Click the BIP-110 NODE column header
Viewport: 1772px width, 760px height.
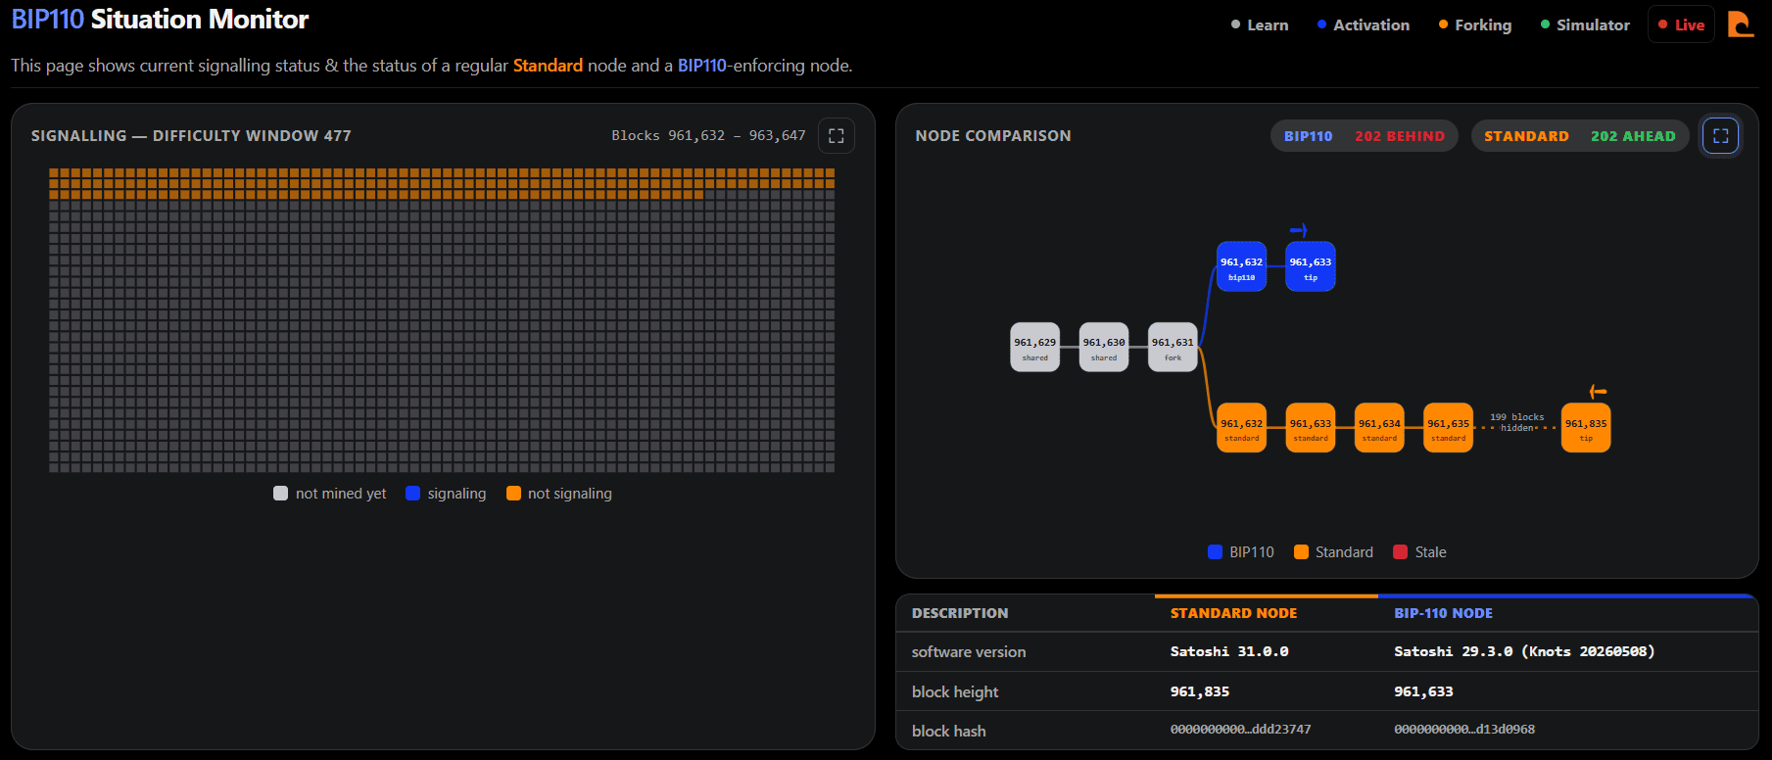[x=1443, y=613]
